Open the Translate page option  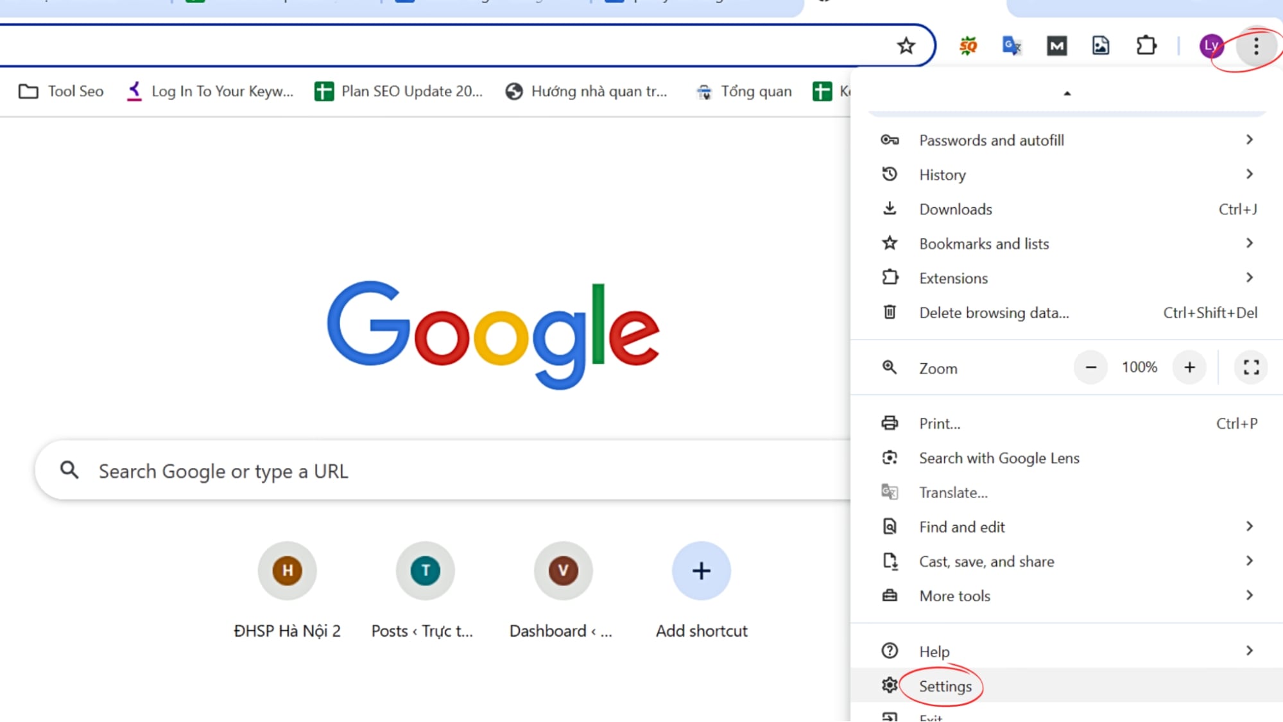[952, 492]
